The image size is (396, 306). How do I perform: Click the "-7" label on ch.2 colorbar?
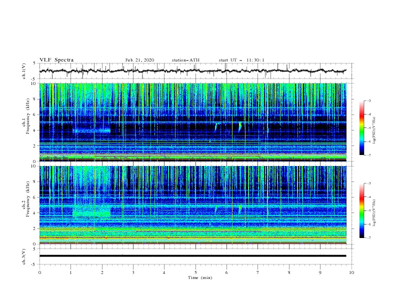click(x=368, y=238)
